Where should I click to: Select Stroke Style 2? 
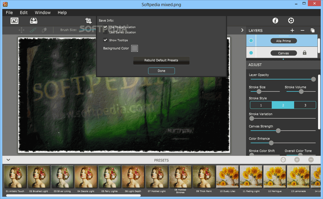[283, 105]
